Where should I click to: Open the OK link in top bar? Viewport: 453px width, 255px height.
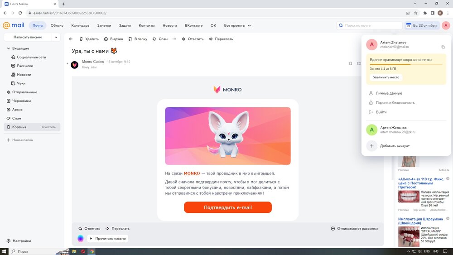coord(213,25)
